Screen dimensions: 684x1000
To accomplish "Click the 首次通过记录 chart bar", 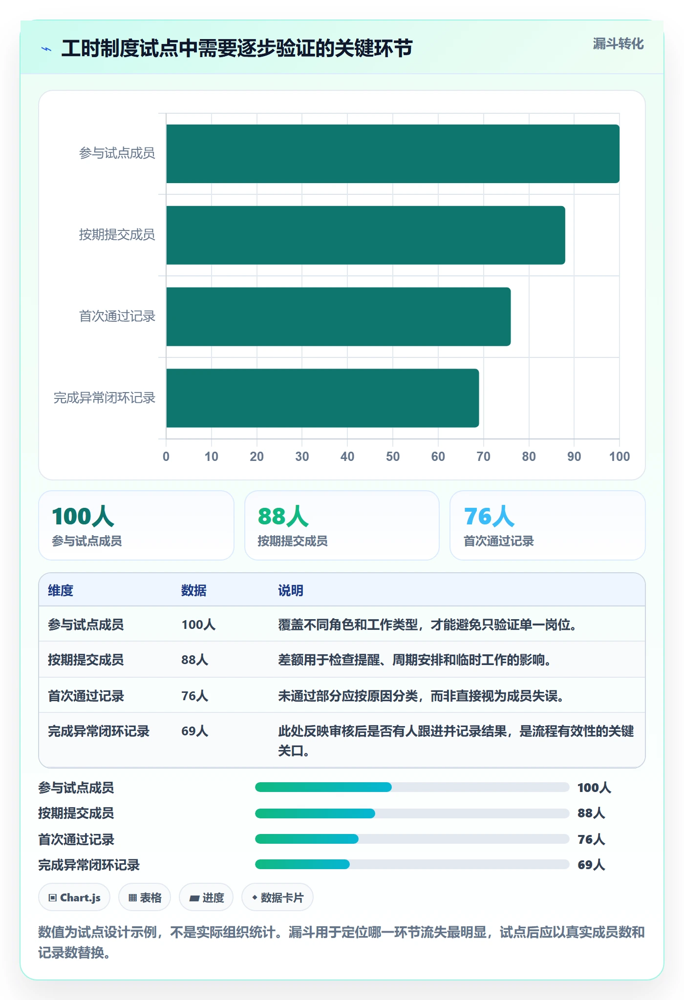I will pos(339,317).
